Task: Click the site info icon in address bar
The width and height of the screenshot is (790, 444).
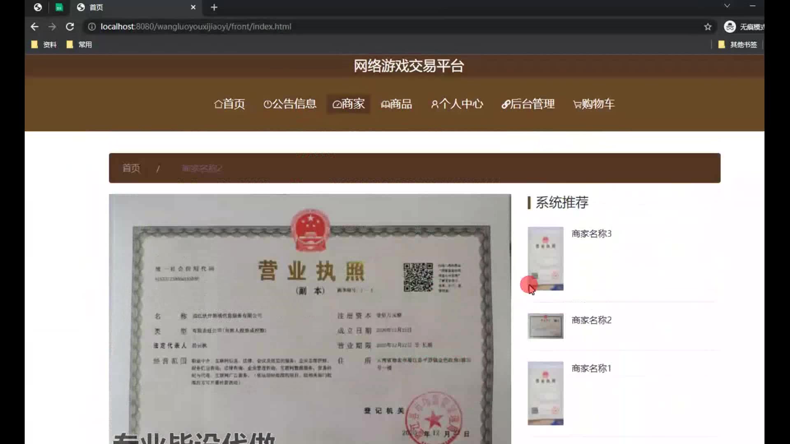Action: (x=92, y=27)
